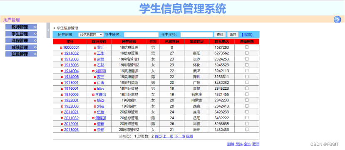Click the red plus icon beside 1915001
Image resolution: width=345 pixels, height=150 pixels.
tap(62, 83)
